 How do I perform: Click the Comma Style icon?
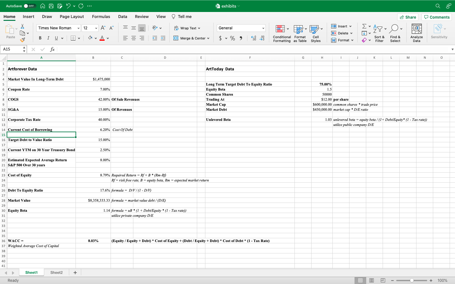241,38
